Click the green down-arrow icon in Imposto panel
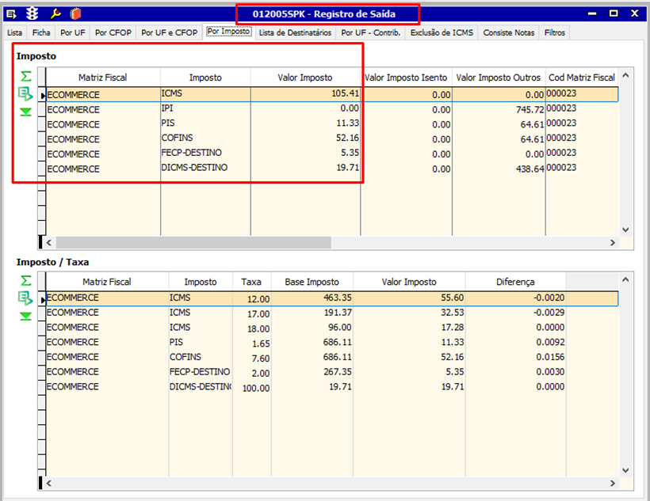The image size is (650, 501). pos(26,112)
